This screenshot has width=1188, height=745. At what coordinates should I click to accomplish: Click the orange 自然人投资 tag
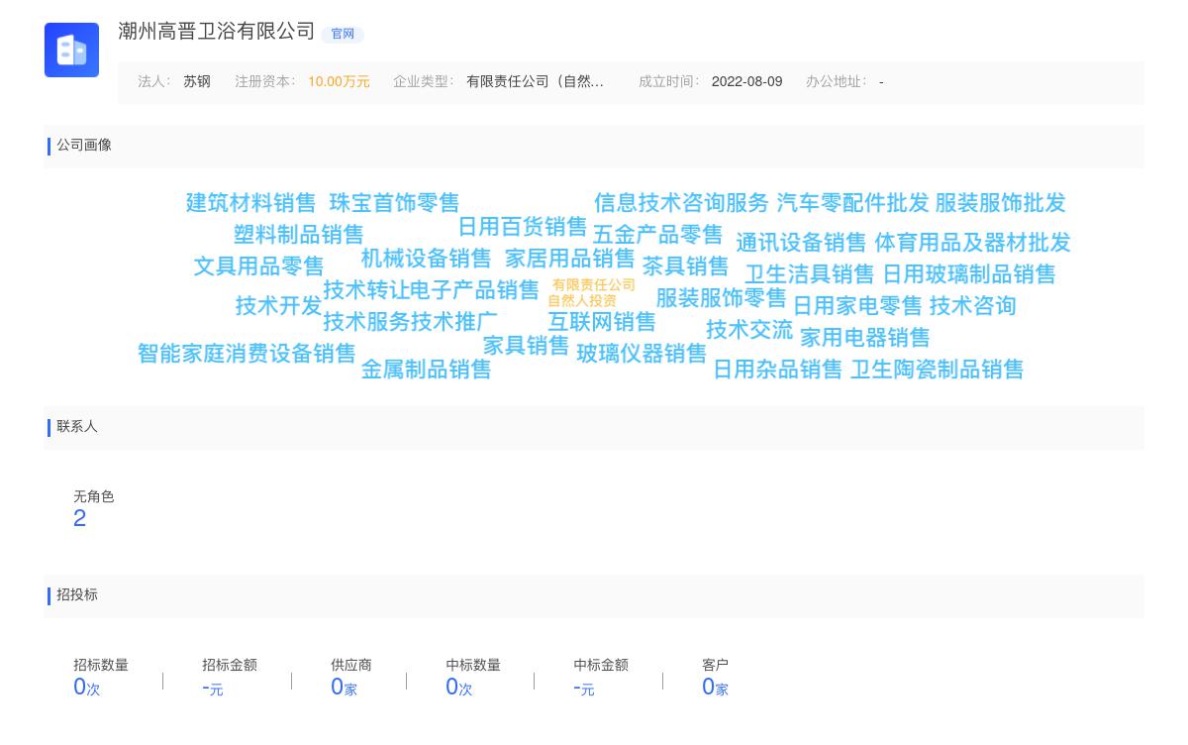pos(582,301)
